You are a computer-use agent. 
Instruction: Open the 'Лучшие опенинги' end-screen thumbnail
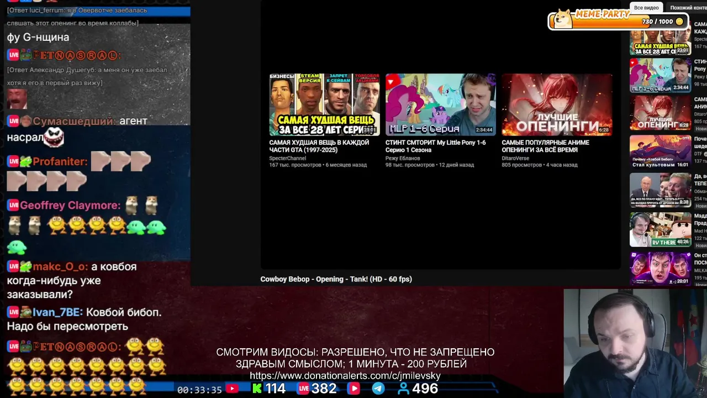click(x=557, y=104)
